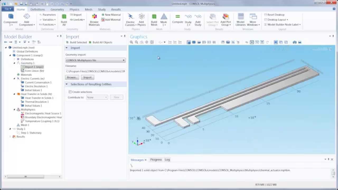Viewport: 338px width, 190px height.
Task: Click New Material in the ribbon
Action: click(x=111, y=15)
